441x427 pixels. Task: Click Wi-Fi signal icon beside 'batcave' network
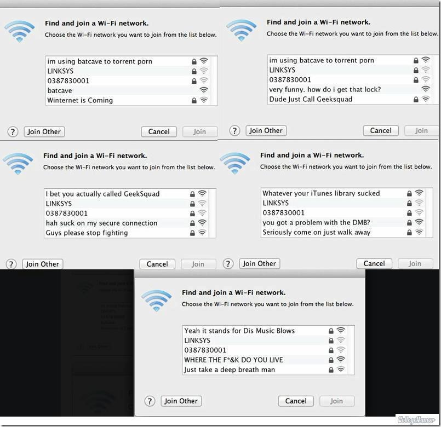(204, 90)
